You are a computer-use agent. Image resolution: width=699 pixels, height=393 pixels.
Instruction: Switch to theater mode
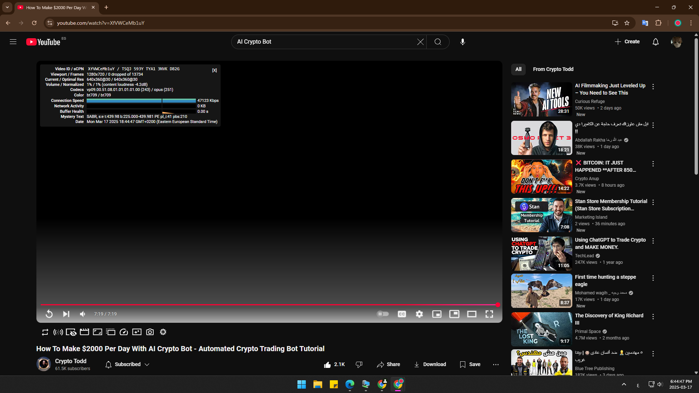tap(472, 314)
